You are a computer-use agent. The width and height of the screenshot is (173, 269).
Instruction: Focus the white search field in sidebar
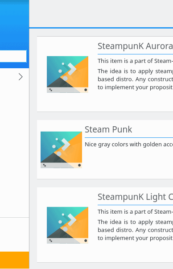13,56
